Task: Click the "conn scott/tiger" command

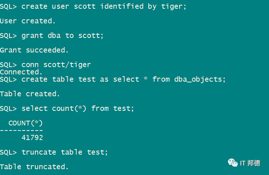Action: (56, 65)
